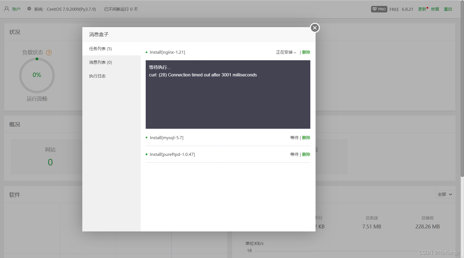
Task: Click the repair link
Action: (x=435, y=9)
